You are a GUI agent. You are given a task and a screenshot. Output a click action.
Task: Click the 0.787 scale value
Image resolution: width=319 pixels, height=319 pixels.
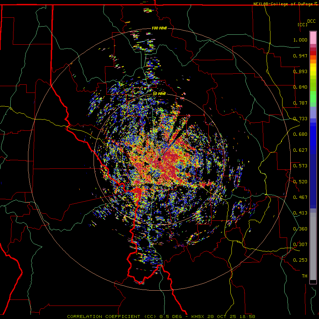coord(300,103)
